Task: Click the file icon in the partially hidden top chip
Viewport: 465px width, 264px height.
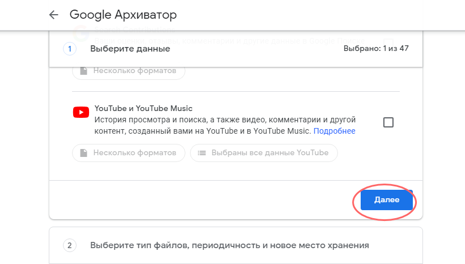Action: pyautogui.click(x=83, y=71)
